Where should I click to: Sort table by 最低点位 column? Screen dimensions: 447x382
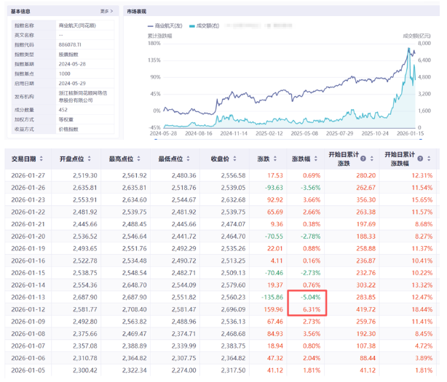[x=188, y=159]
